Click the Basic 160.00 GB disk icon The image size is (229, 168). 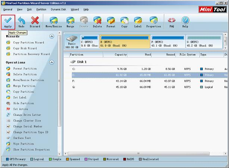coord(72,39)
